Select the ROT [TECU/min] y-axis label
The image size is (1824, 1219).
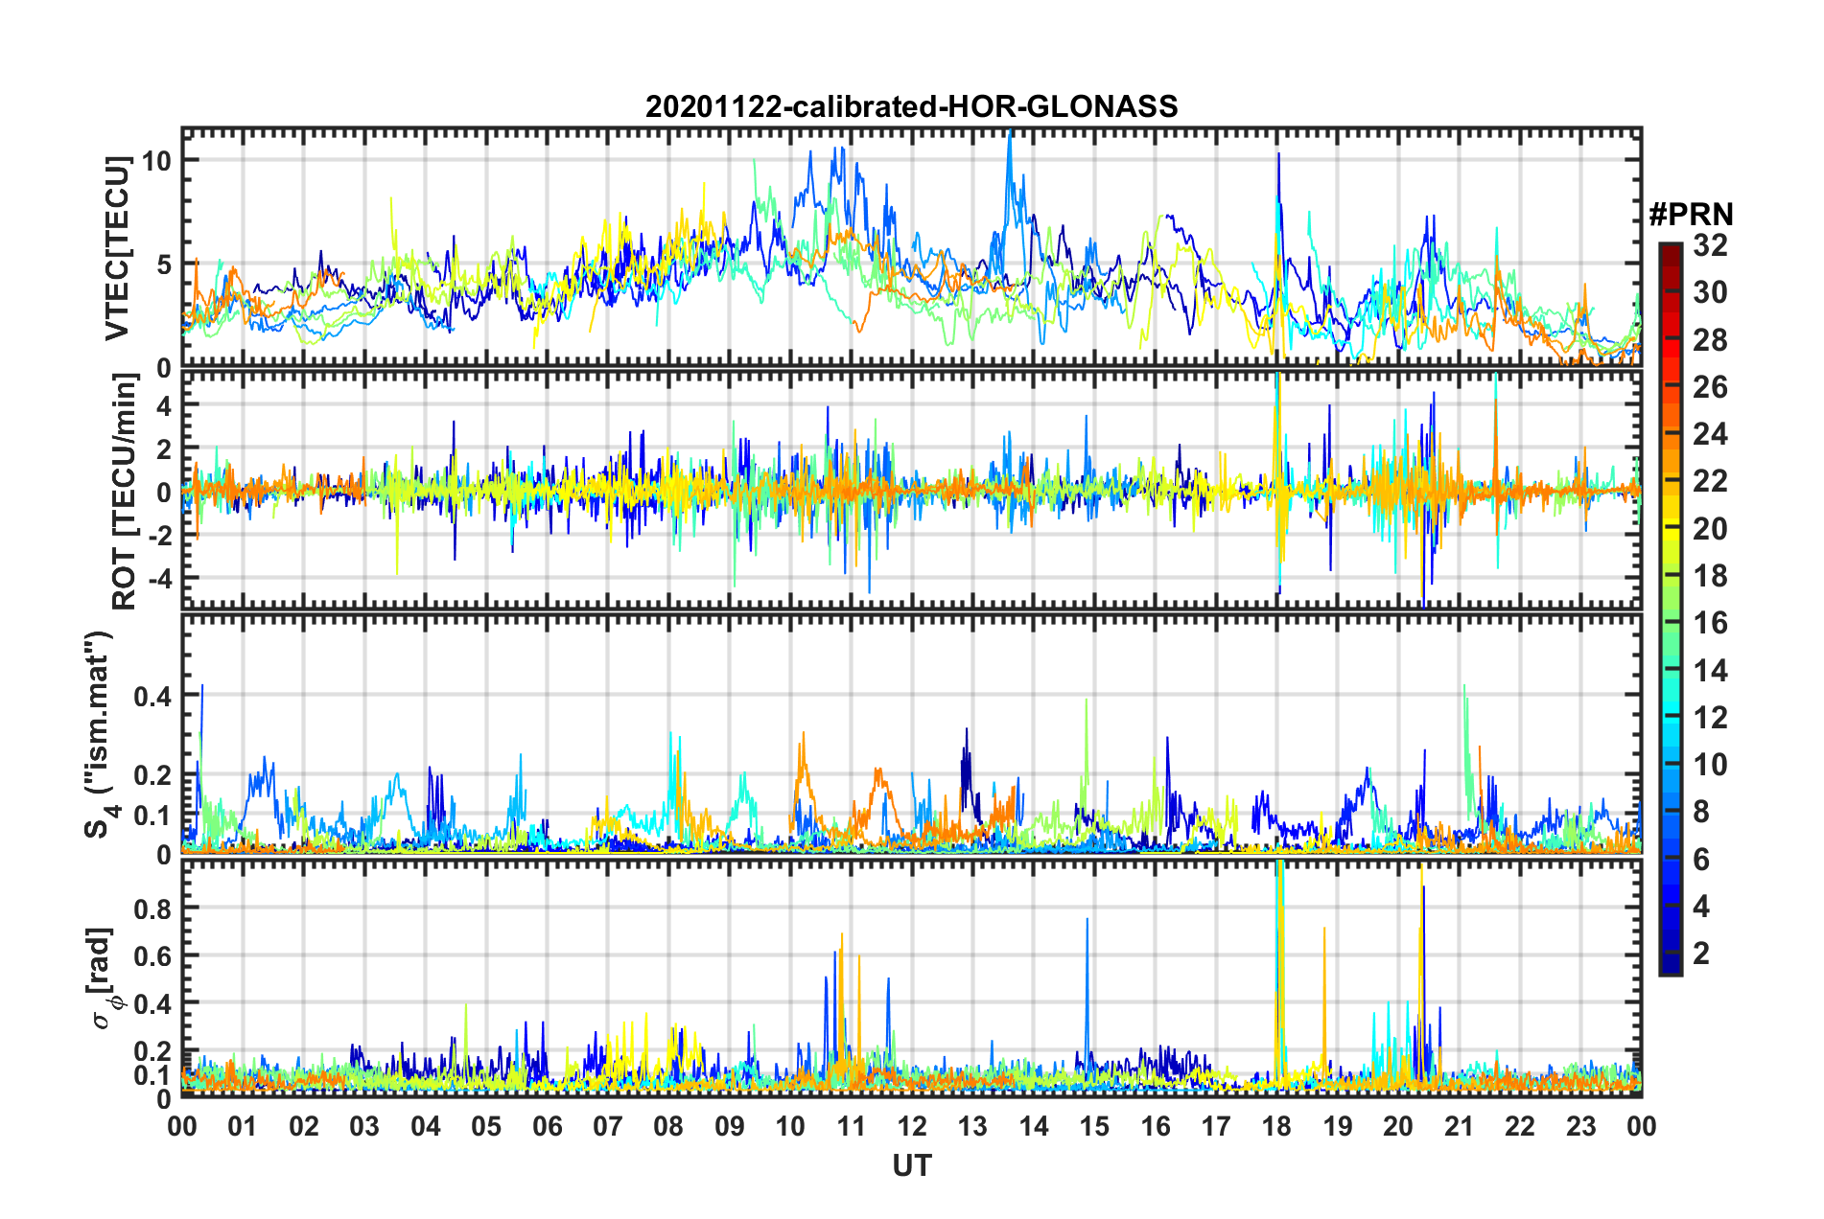coord(125,492)
